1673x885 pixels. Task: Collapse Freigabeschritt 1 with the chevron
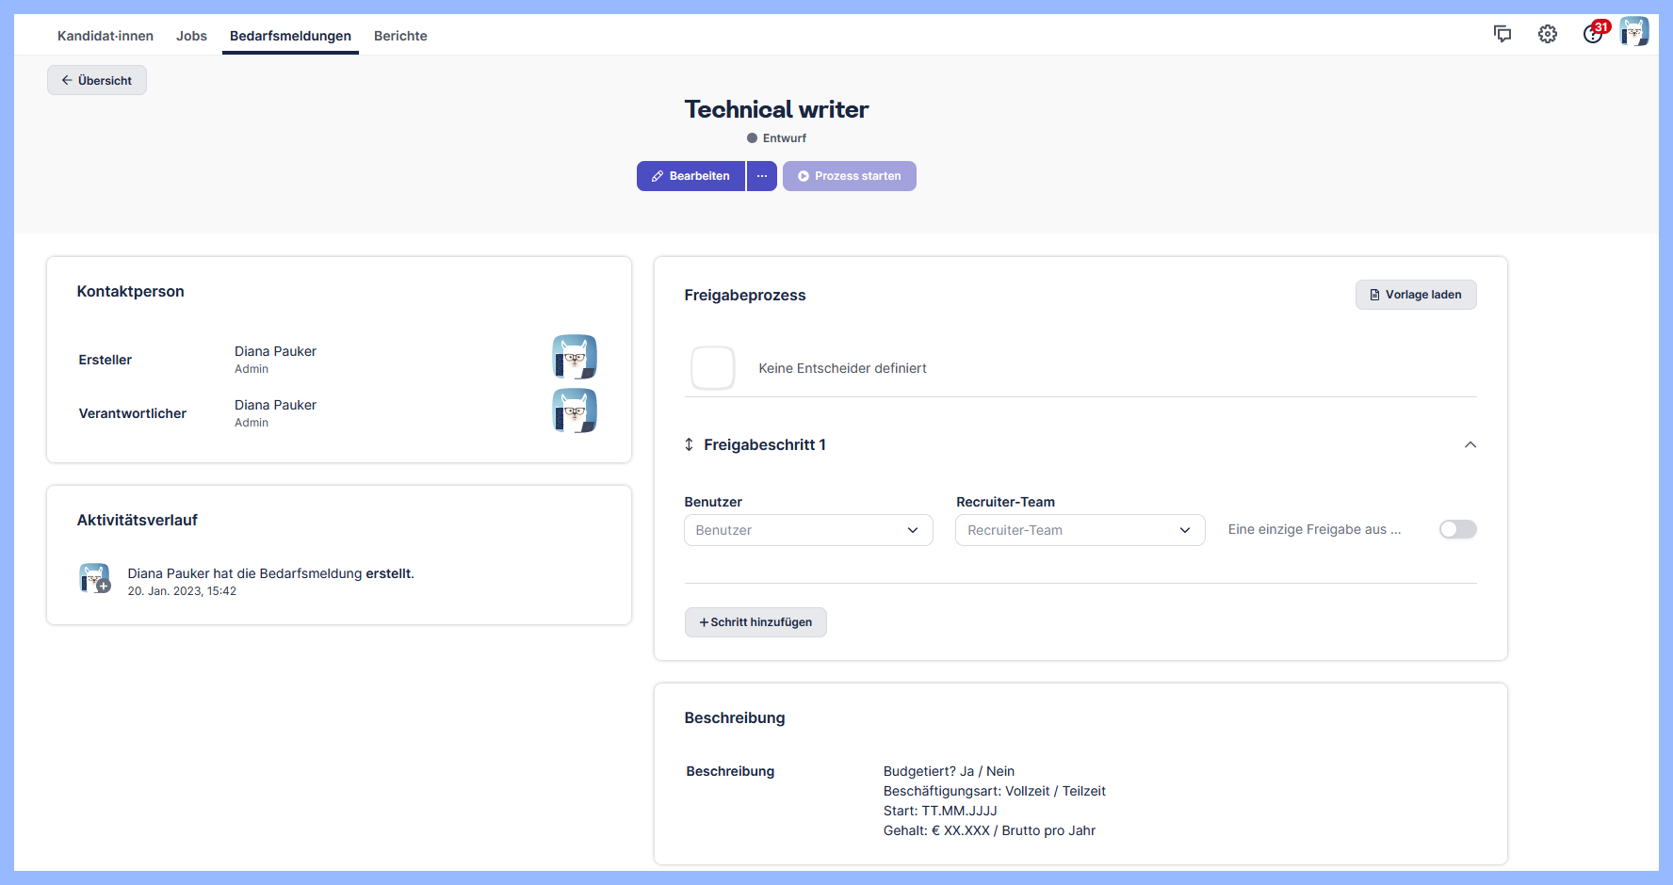(x=1470, y=444)
